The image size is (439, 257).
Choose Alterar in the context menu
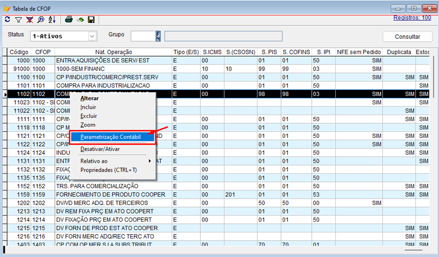point(89,98)
